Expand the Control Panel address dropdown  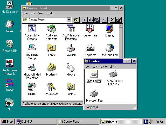click(x=69, y=20)
